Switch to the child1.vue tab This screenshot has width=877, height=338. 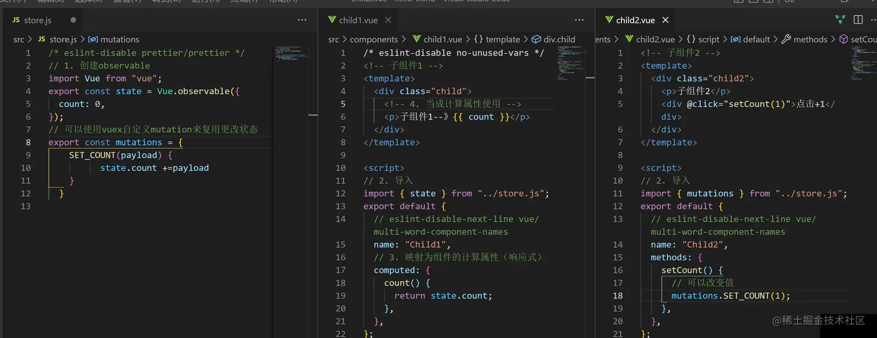point(358,20)
